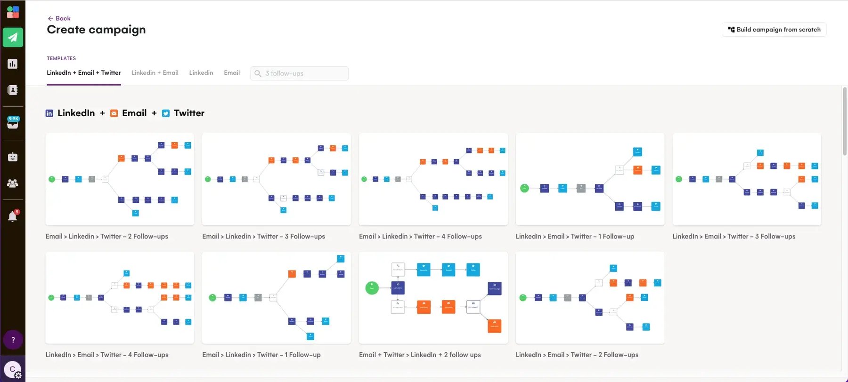Screen dimensions: 848x382
Task: Switch to the Linkedin + Email tab
Action: pos(155,72)
